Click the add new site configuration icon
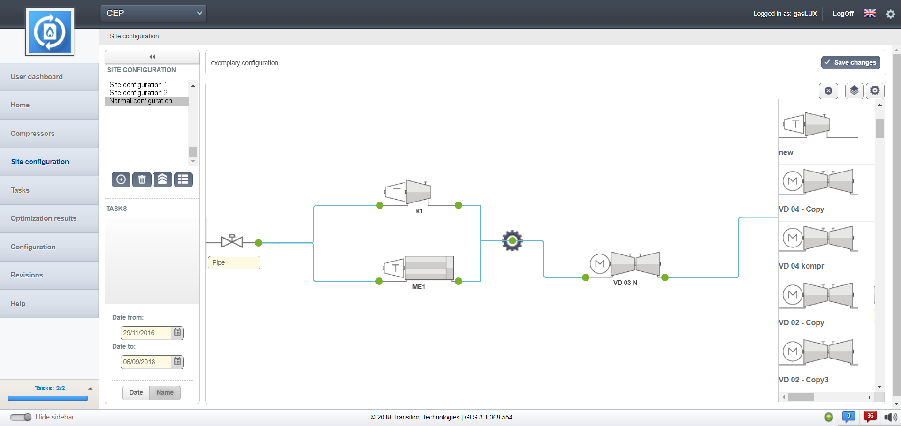 click(121, 179)
